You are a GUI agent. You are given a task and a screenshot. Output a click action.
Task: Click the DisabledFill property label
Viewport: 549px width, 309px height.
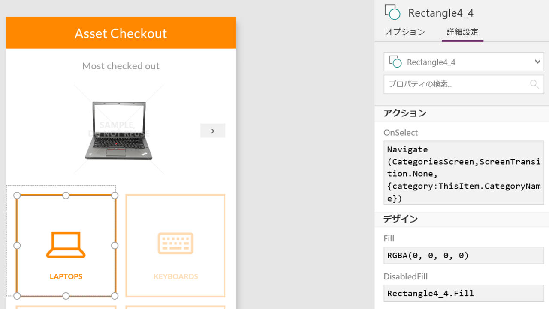click(x=406, y=276)
